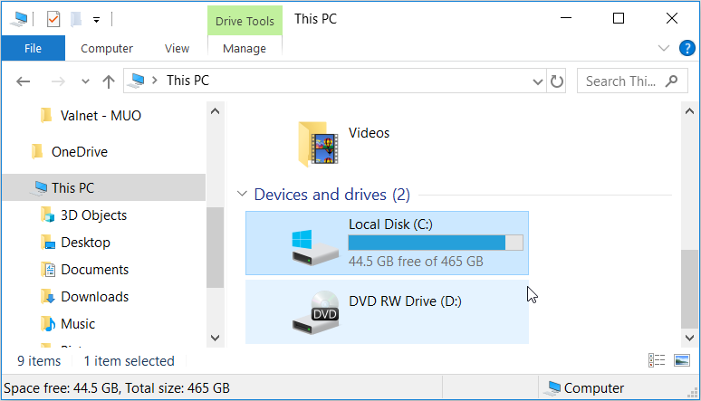Click the search magnifier icon
The width and height of the screenshot is (701, 401).
coord(671,81)
